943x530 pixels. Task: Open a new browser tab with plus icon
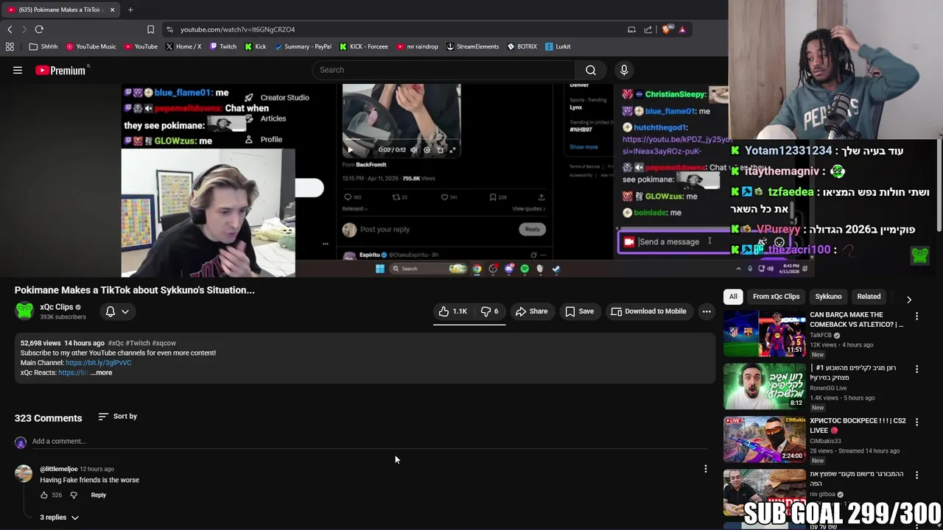click(130, 10)
